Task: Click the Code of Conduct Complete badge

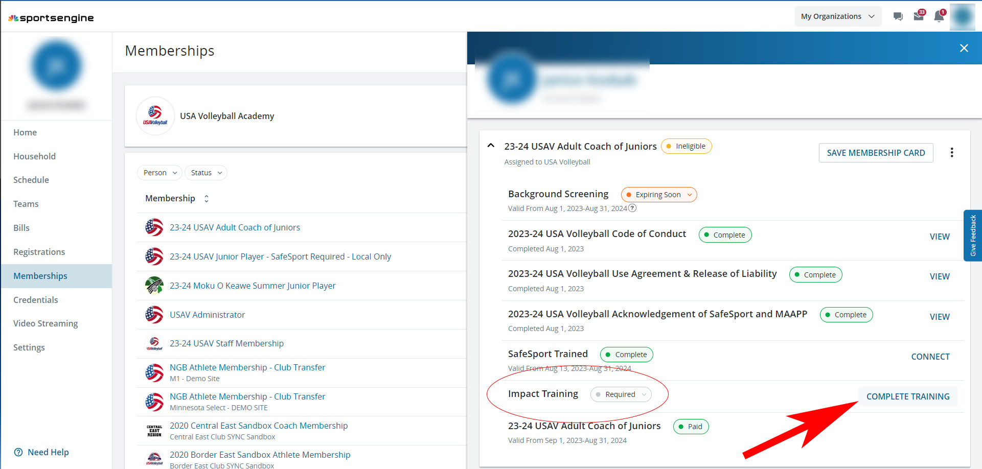Action: (725, 235)
